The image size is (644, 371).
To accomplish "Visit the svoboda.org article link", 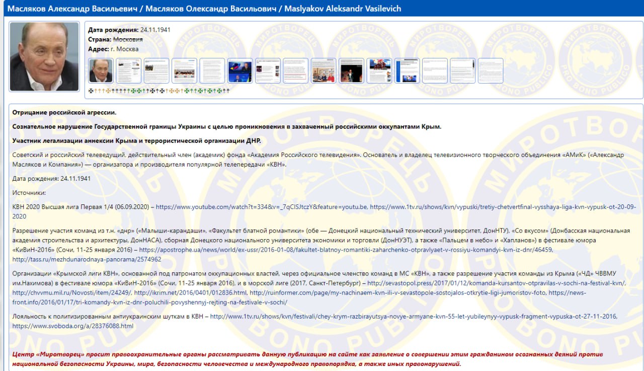I will (x=73, y=326).
